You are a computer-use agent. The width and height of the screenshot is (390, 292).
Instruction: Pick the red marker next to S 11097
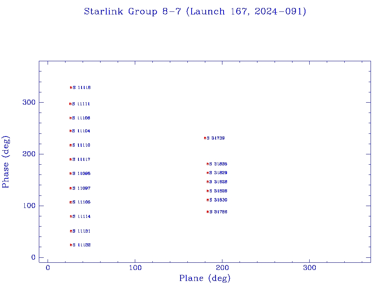coord(70,188)
